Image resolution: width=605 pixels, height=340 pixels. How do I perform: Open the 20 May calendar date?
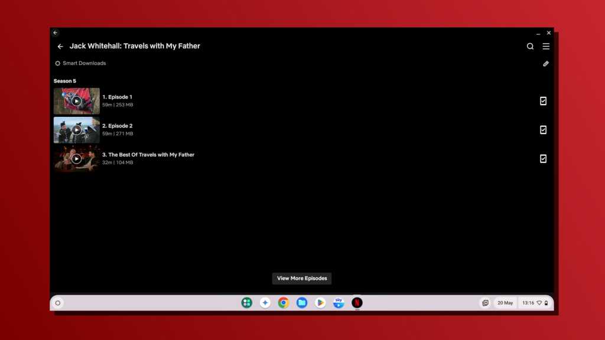click(505, 303)
